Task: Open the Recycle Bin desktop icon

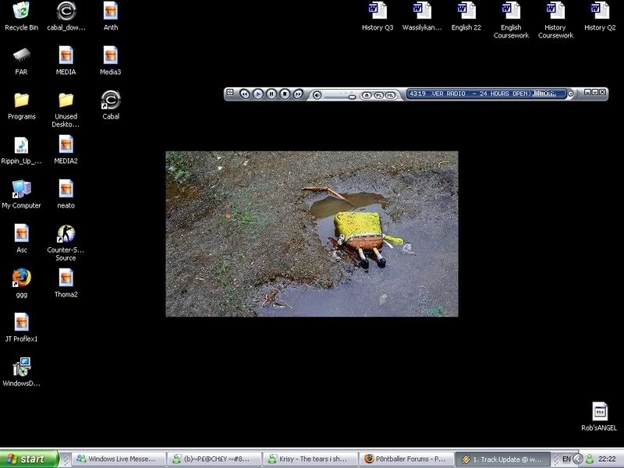Action: (22, 16)
